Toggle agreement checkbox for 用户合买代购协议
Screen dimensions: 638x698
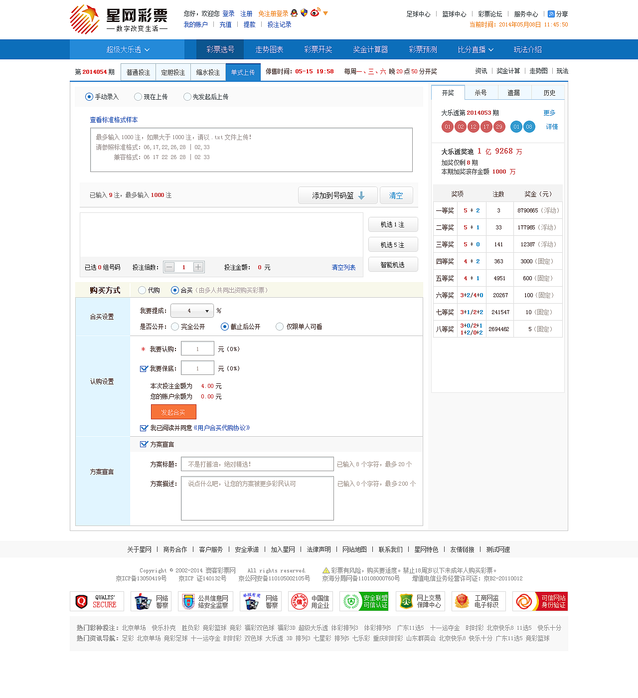pyautogui.click(x=144, y=428)
